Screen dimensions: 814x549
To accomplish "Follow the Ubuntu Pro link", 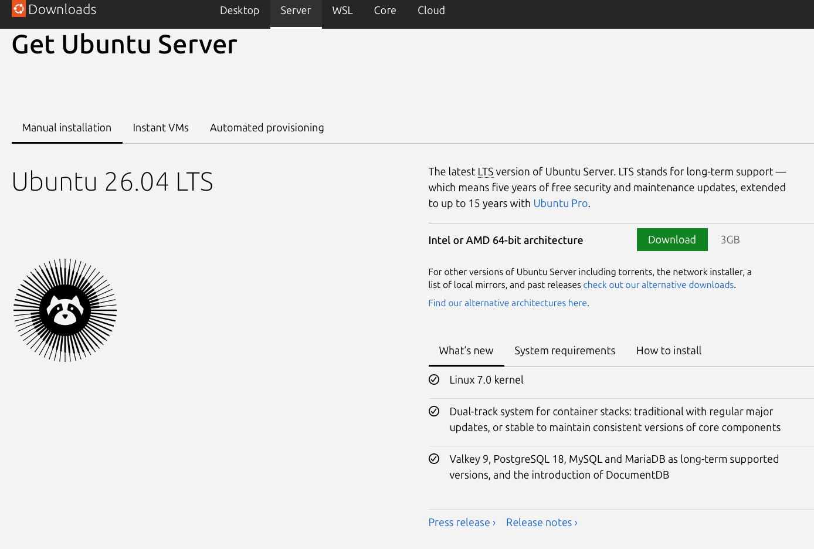I will pyautogui.click(x=560, y=204).
